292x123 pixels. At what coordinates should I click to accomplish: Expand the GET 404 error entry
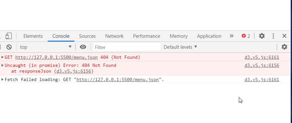click(3, 57)
